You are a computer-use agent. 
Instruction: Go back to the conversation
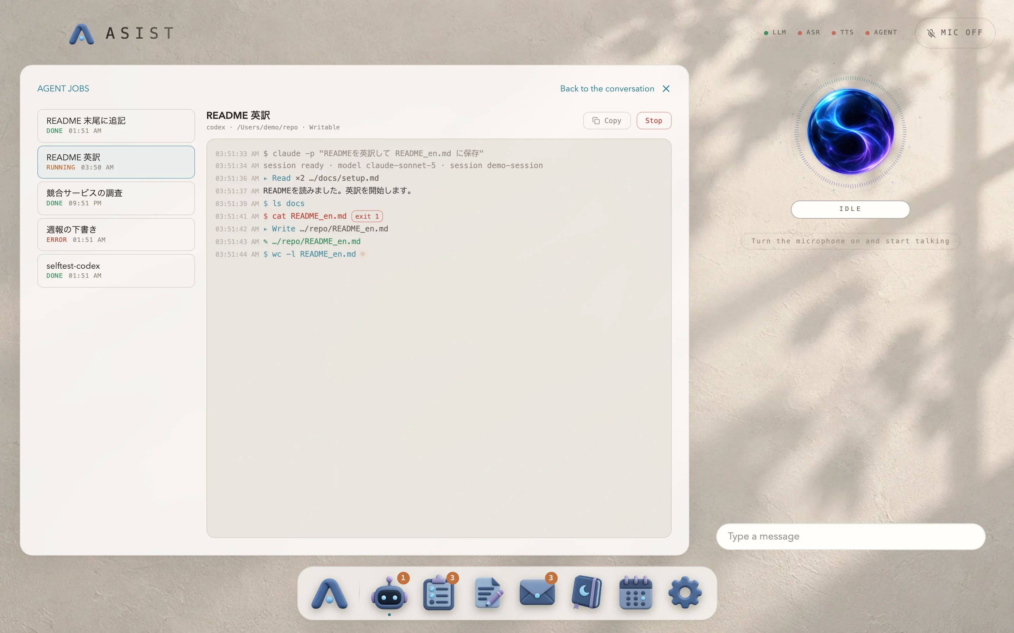tap(607, 89)
